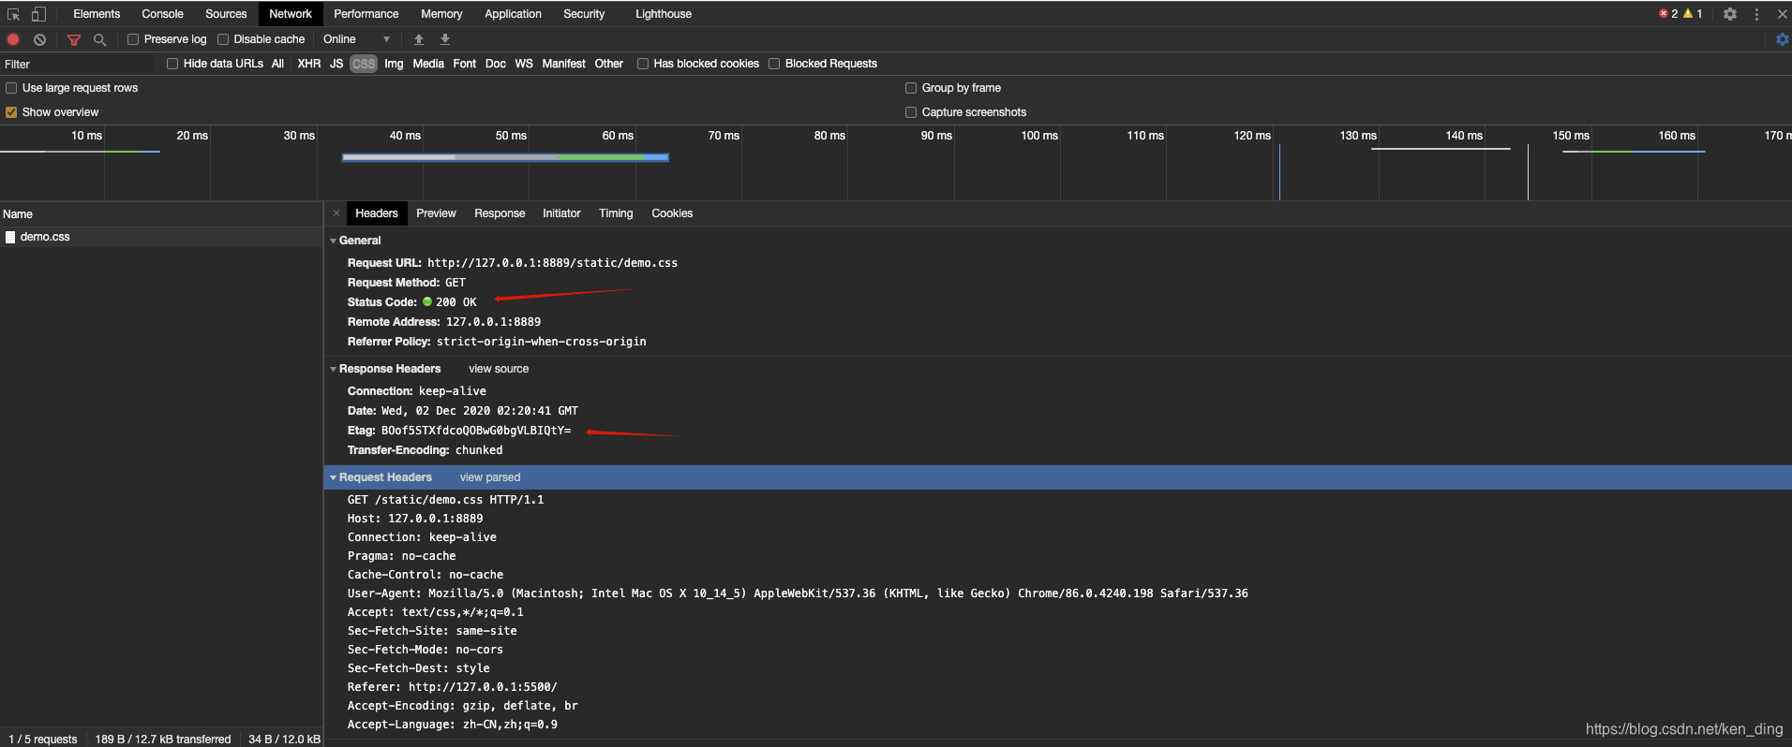Show the Cookies tab

672,213
